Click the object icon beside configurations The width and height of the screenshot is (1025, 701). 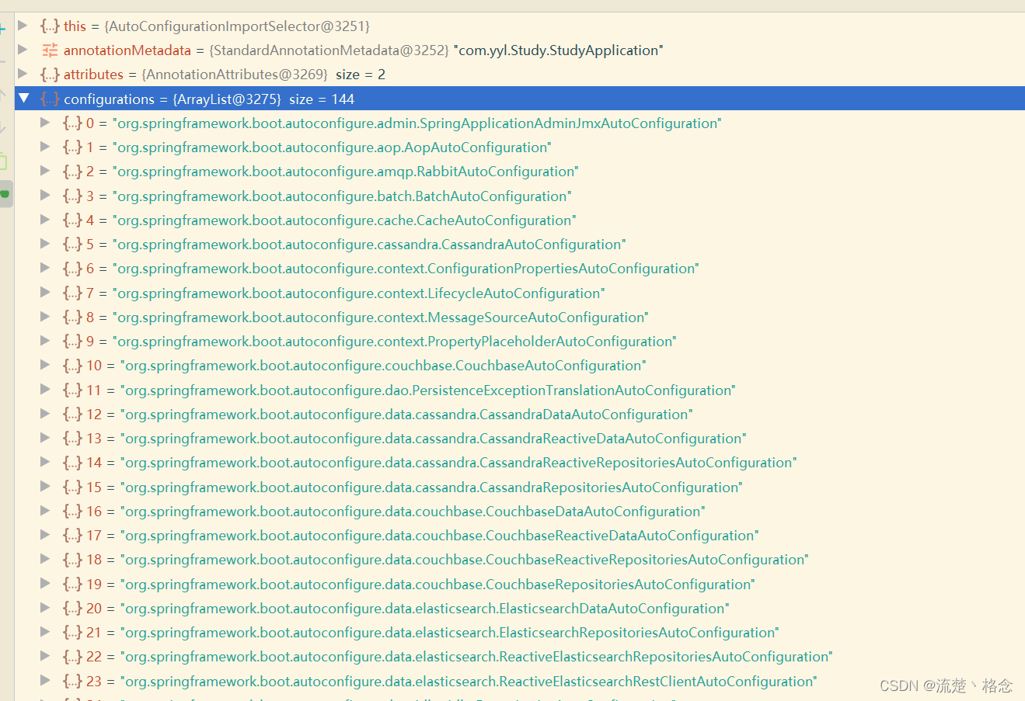coord(50,99)
